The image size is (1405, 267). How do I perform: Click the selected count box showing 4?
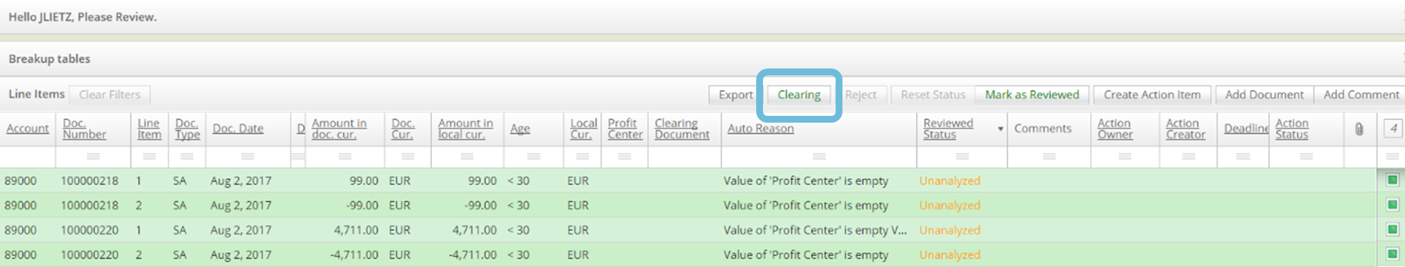[1393, 129]
